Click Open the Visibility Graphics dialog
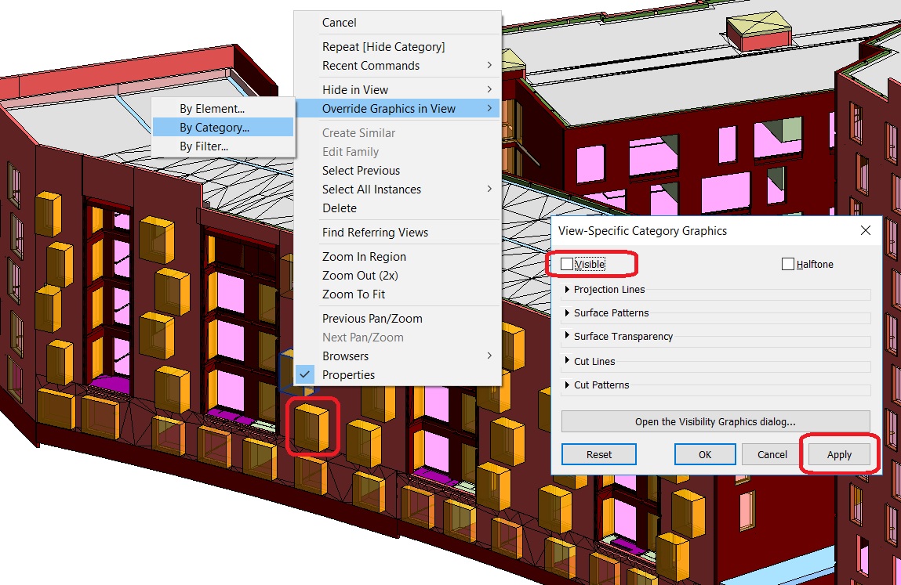 click(x=715, y=421)
